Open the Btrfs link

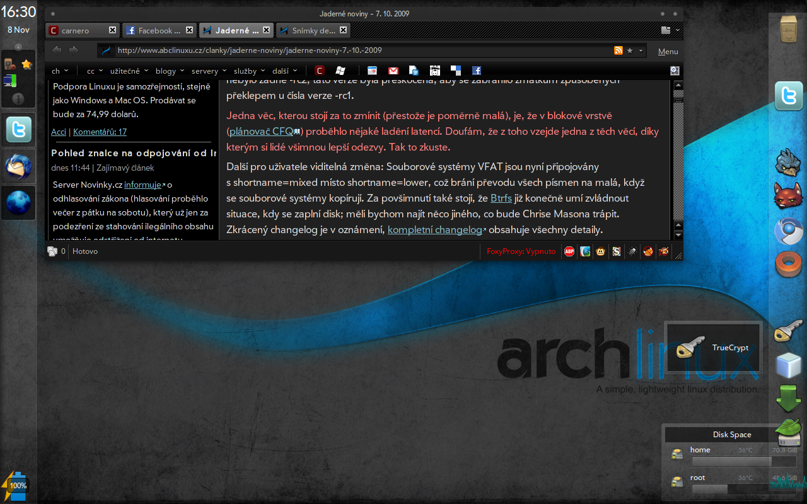click(x=501, y=198)
